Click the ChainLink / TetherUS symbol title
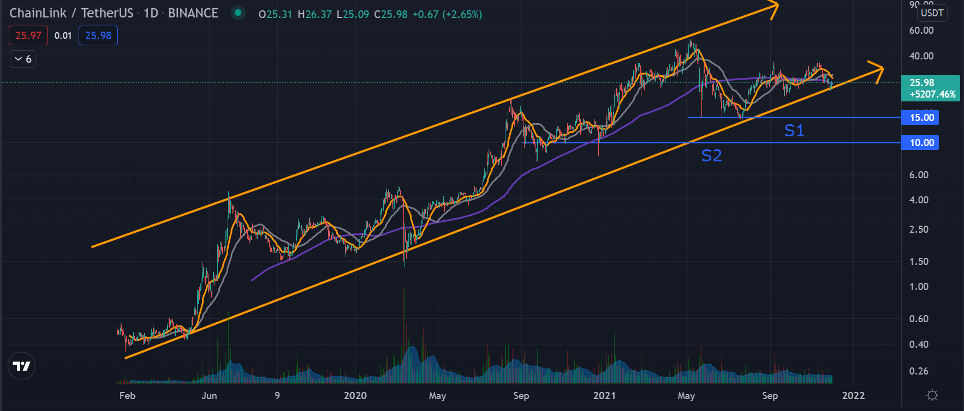Screen dimensions: 964x411 coord(72,13)
